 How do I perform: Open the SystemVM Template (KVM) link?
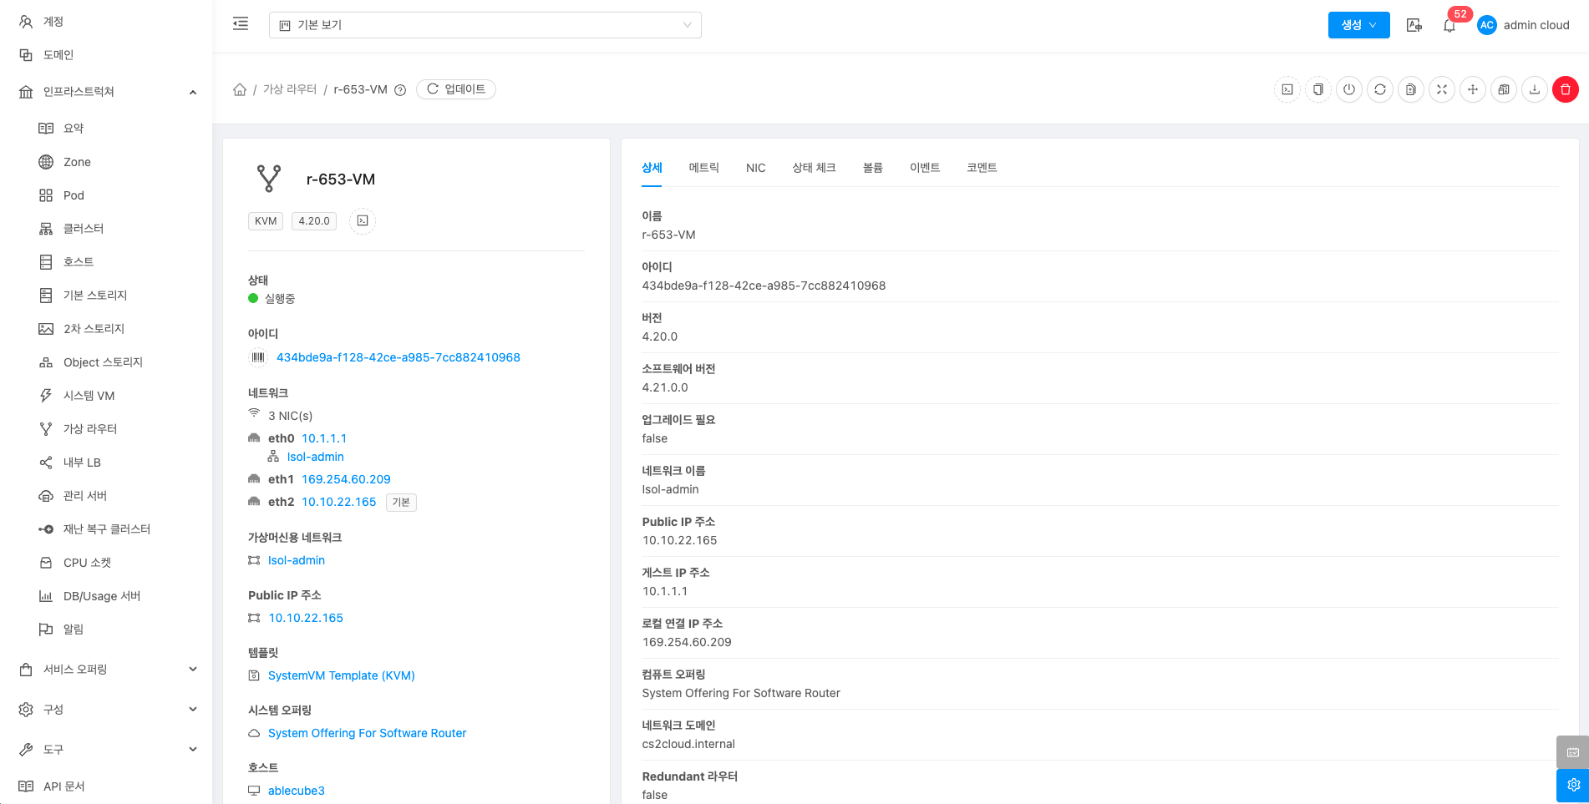point(341,675)
